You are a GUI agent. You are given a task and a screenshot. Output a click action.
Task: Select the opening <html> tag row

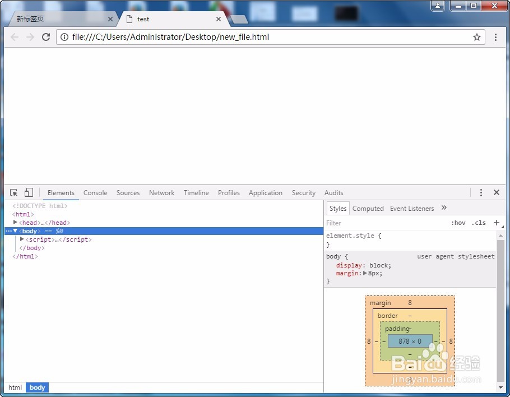[23, 214]
